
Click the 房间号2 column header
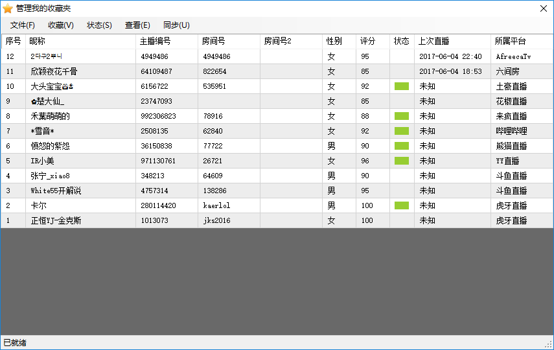click(291, 41)
